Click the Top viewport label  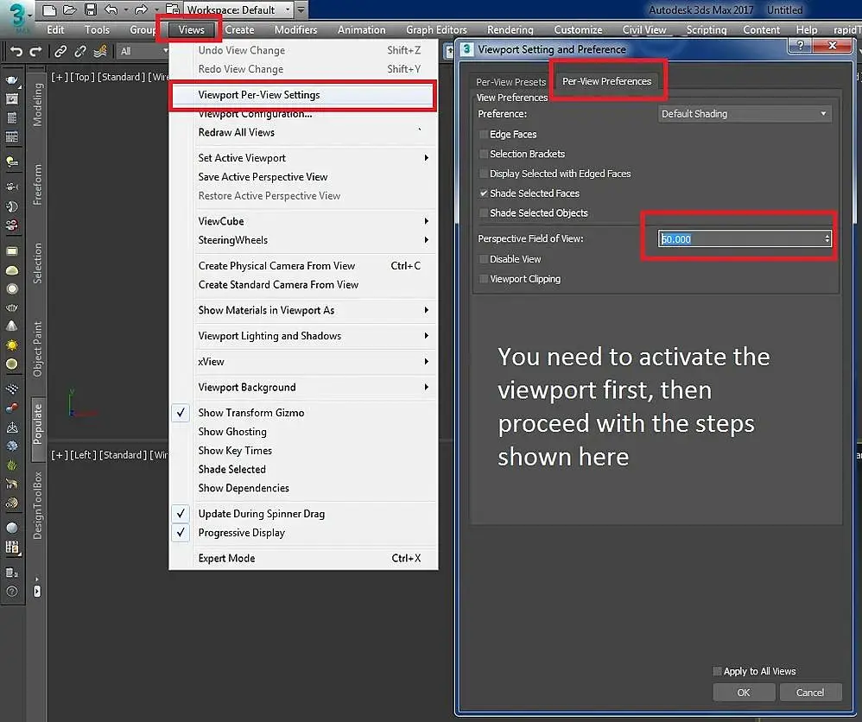click(x=82, y=77)
